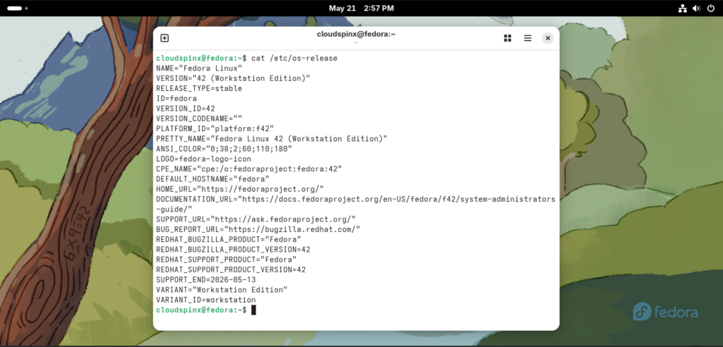Close the terminal window
Screen dimensions: 723x347
coord(548,38)
